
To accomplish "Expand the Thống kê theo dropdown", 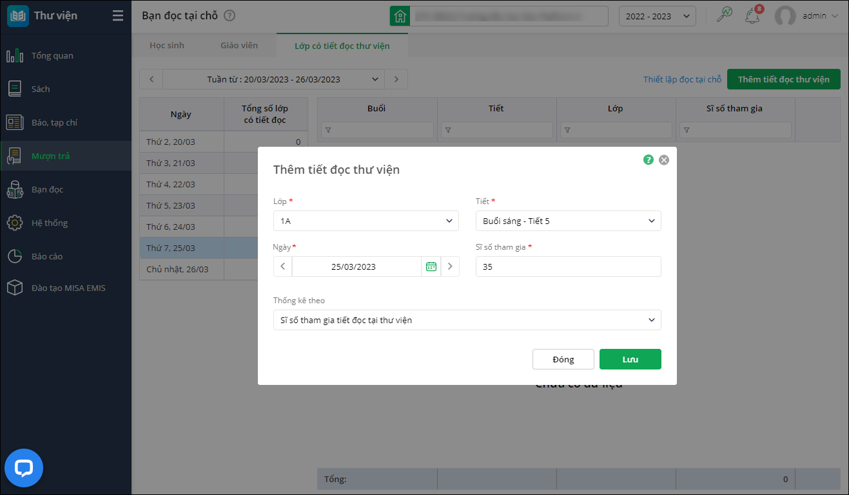I will pos(467,320).
